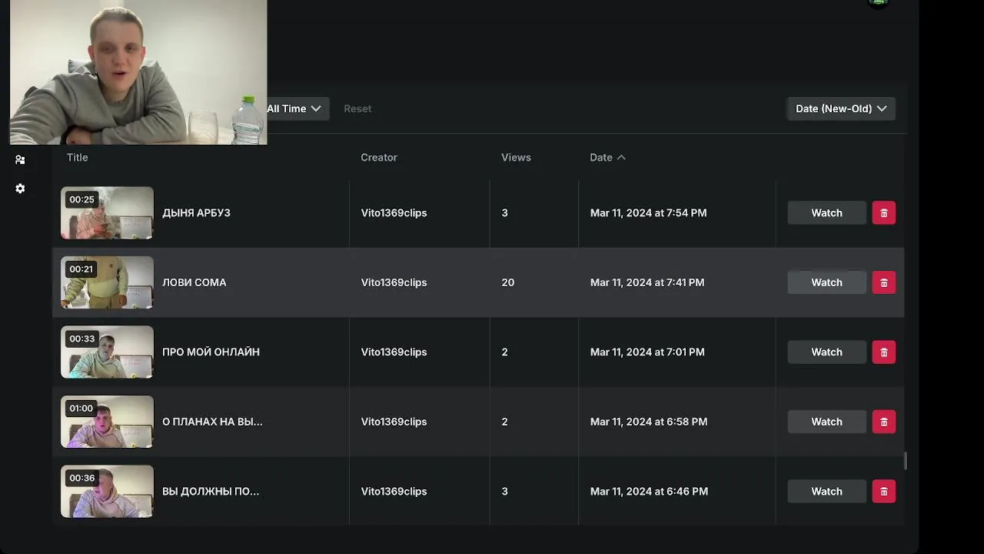The height and width of the screenshot is (554, 984).
Task: Remove the 6:58 PM clip via trash icon
Action: click(x=883, y=422)
